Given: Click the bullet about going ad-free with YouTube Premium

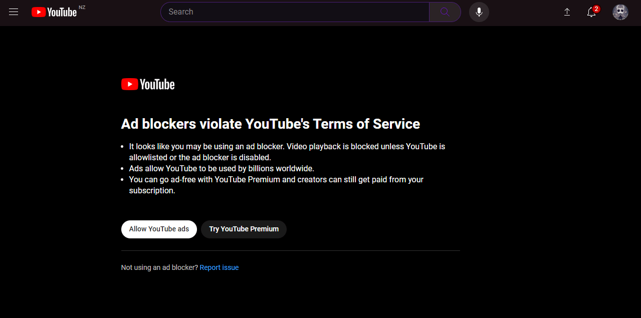Looking at the screenshot, I should tap(276, 185).
